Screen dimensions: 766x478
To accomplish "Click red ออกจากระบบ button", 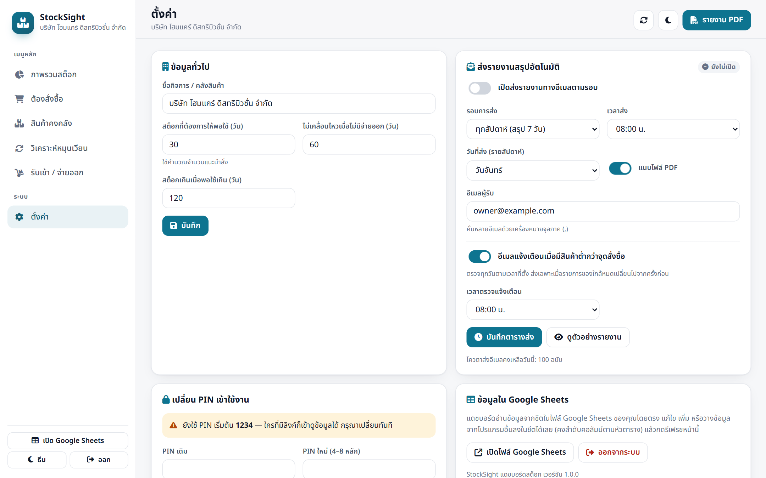I will pyautogui.click(x=613, y=453).
